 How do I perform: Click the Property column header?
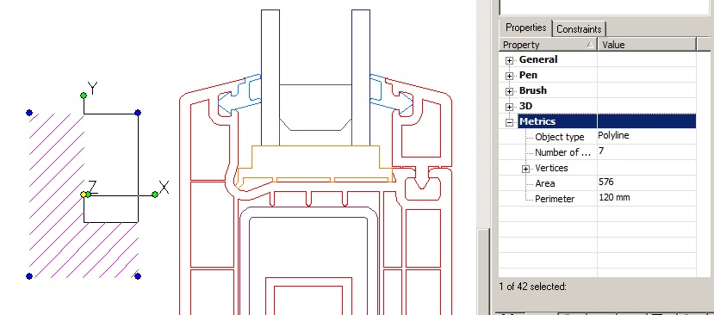(x=549, y=45)
